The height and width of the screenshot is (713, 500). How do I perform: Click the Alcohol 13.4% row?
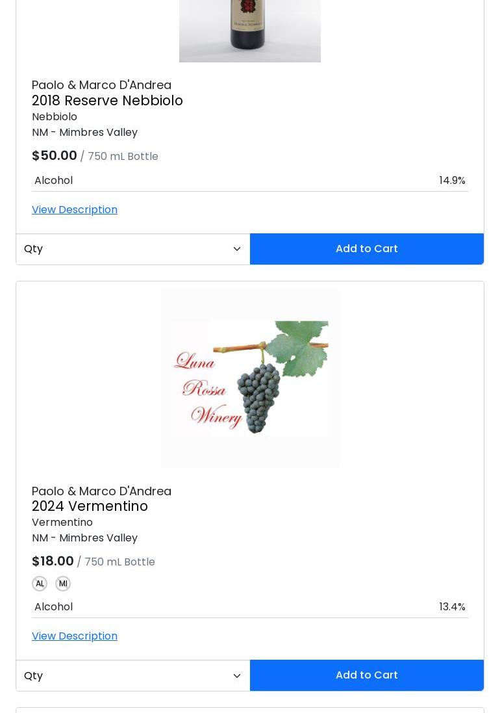click(250, 607)
